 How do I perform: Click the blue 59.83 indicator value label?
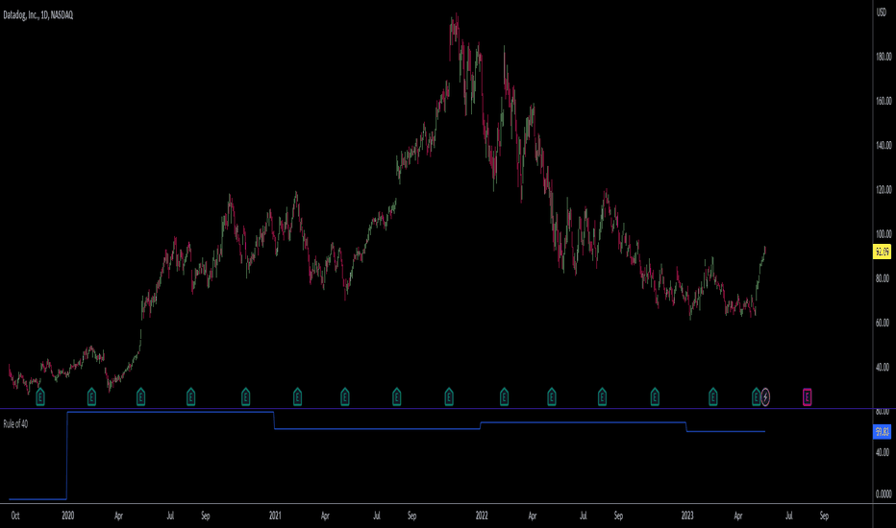tap(882, 432)
